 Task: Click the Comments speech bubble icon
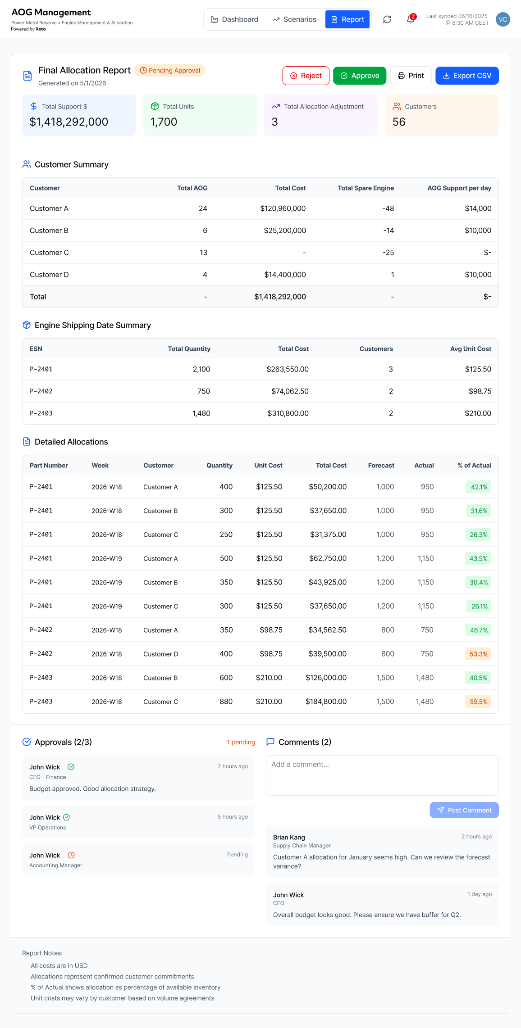270,742
